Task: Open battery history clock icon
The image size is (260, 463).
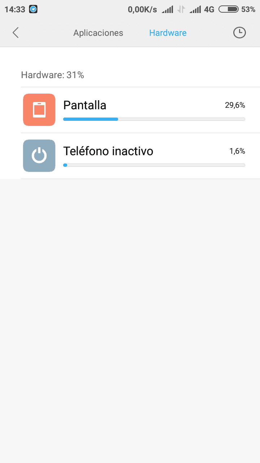Action: [239, 33]
